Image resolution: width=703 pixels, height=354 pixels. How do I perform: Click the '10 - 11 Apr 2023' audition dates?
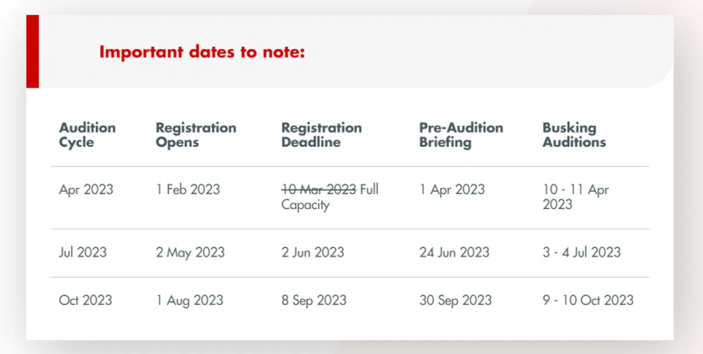coord(575,197)
